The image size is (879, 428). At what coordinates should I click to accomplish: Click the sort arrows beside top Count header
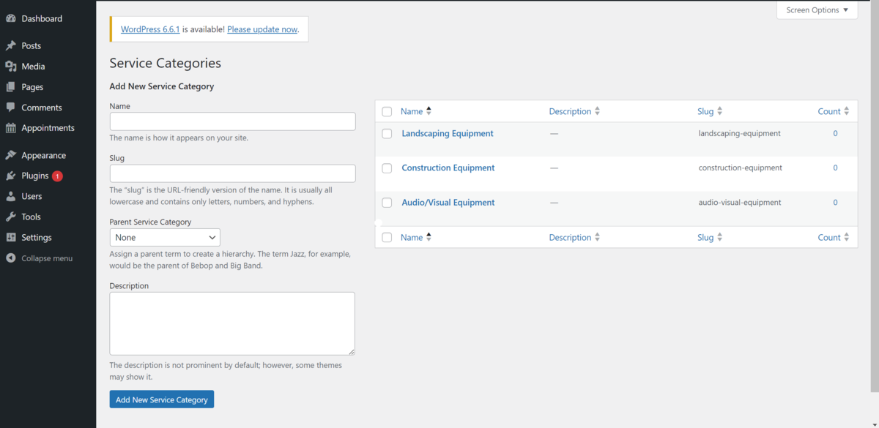[x=846, y=111]
